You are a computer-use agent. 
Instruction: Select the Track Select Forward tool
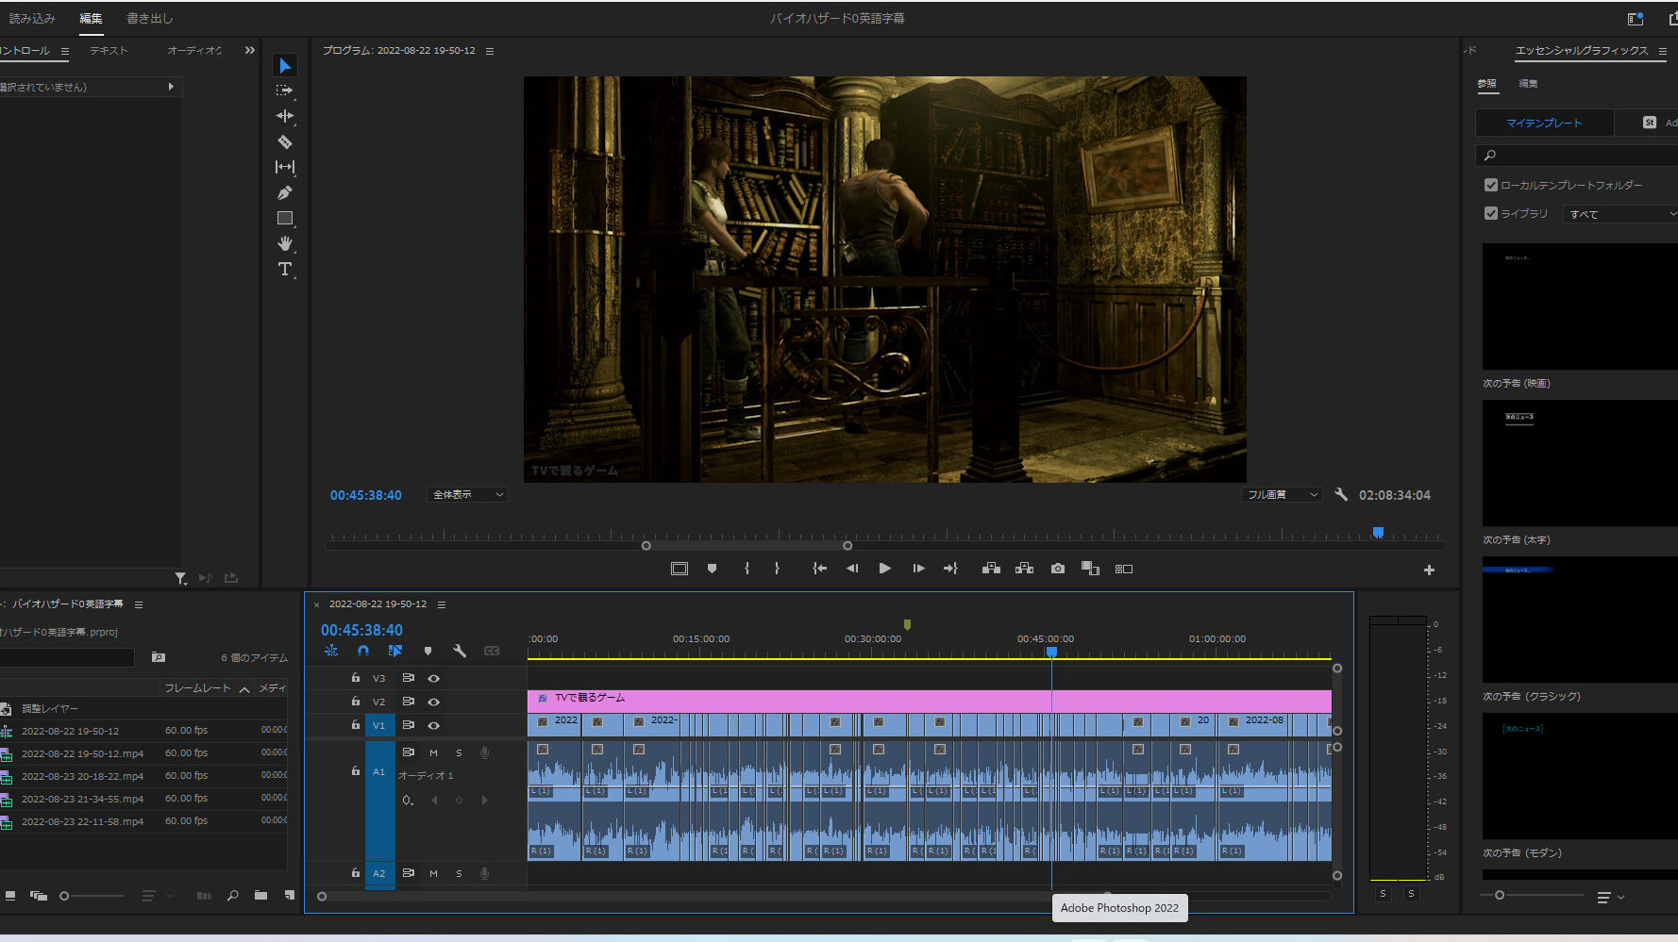[x=285, y=91]
